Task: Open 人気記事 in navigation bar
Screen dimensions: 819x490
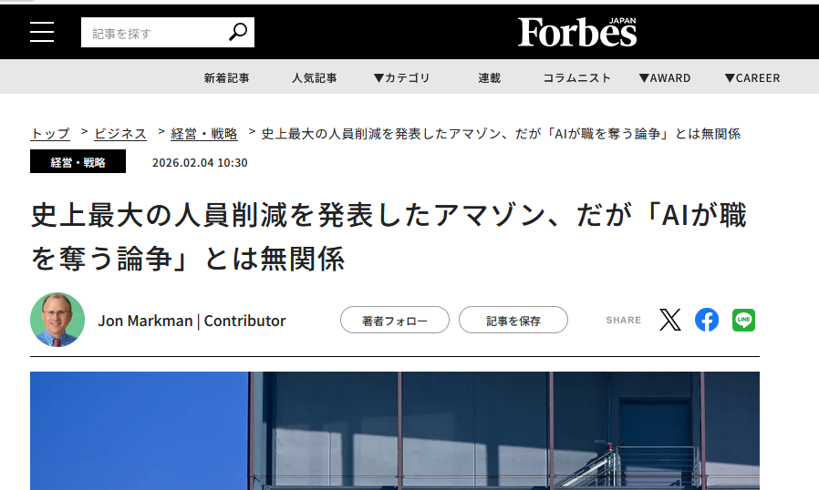Action: (315, 77)
